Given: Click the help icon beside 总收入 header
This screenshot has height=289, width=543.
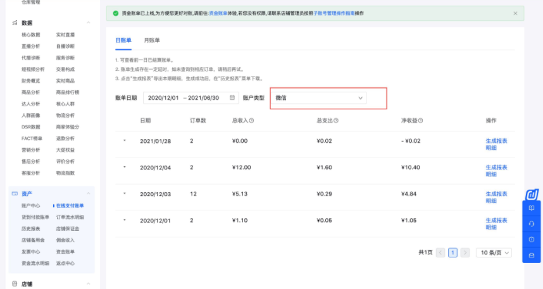Looking at the screenshot, I should click(x=251, y=120).
